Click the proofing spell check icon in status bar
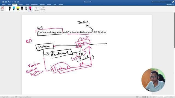The image size is (175, 98). tap(16, 97)
